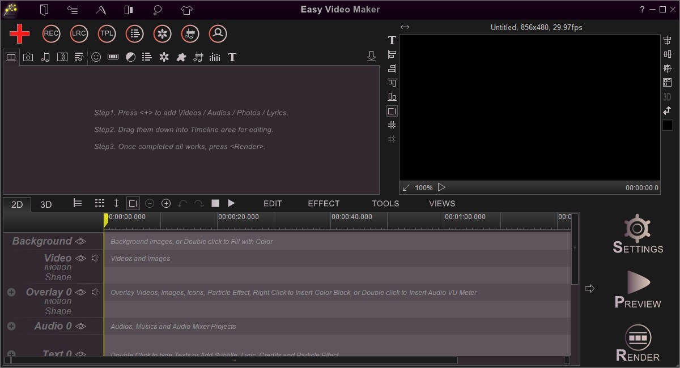Select the Text tool beside the preview window
Image resolution: width=680 pixels, height=368 pixels.
392,40
